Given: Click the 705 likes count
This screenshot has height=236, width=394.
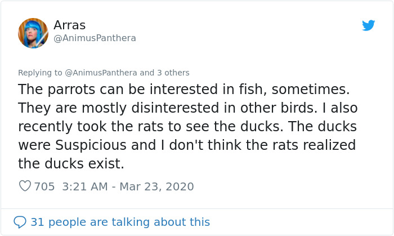Looking at the screenshot, I should (44, 186).
